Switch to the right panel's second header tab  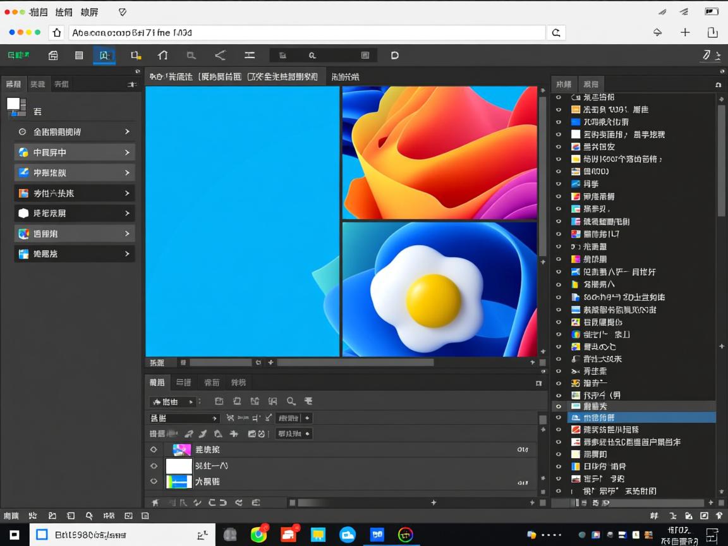coord(591,84)
